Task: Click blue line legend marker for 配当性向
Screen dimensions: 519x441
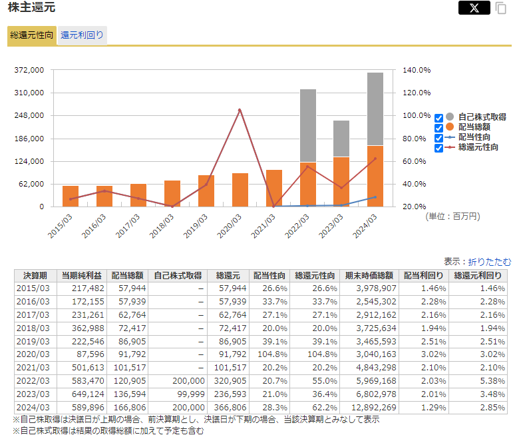Action: (450, 137)
